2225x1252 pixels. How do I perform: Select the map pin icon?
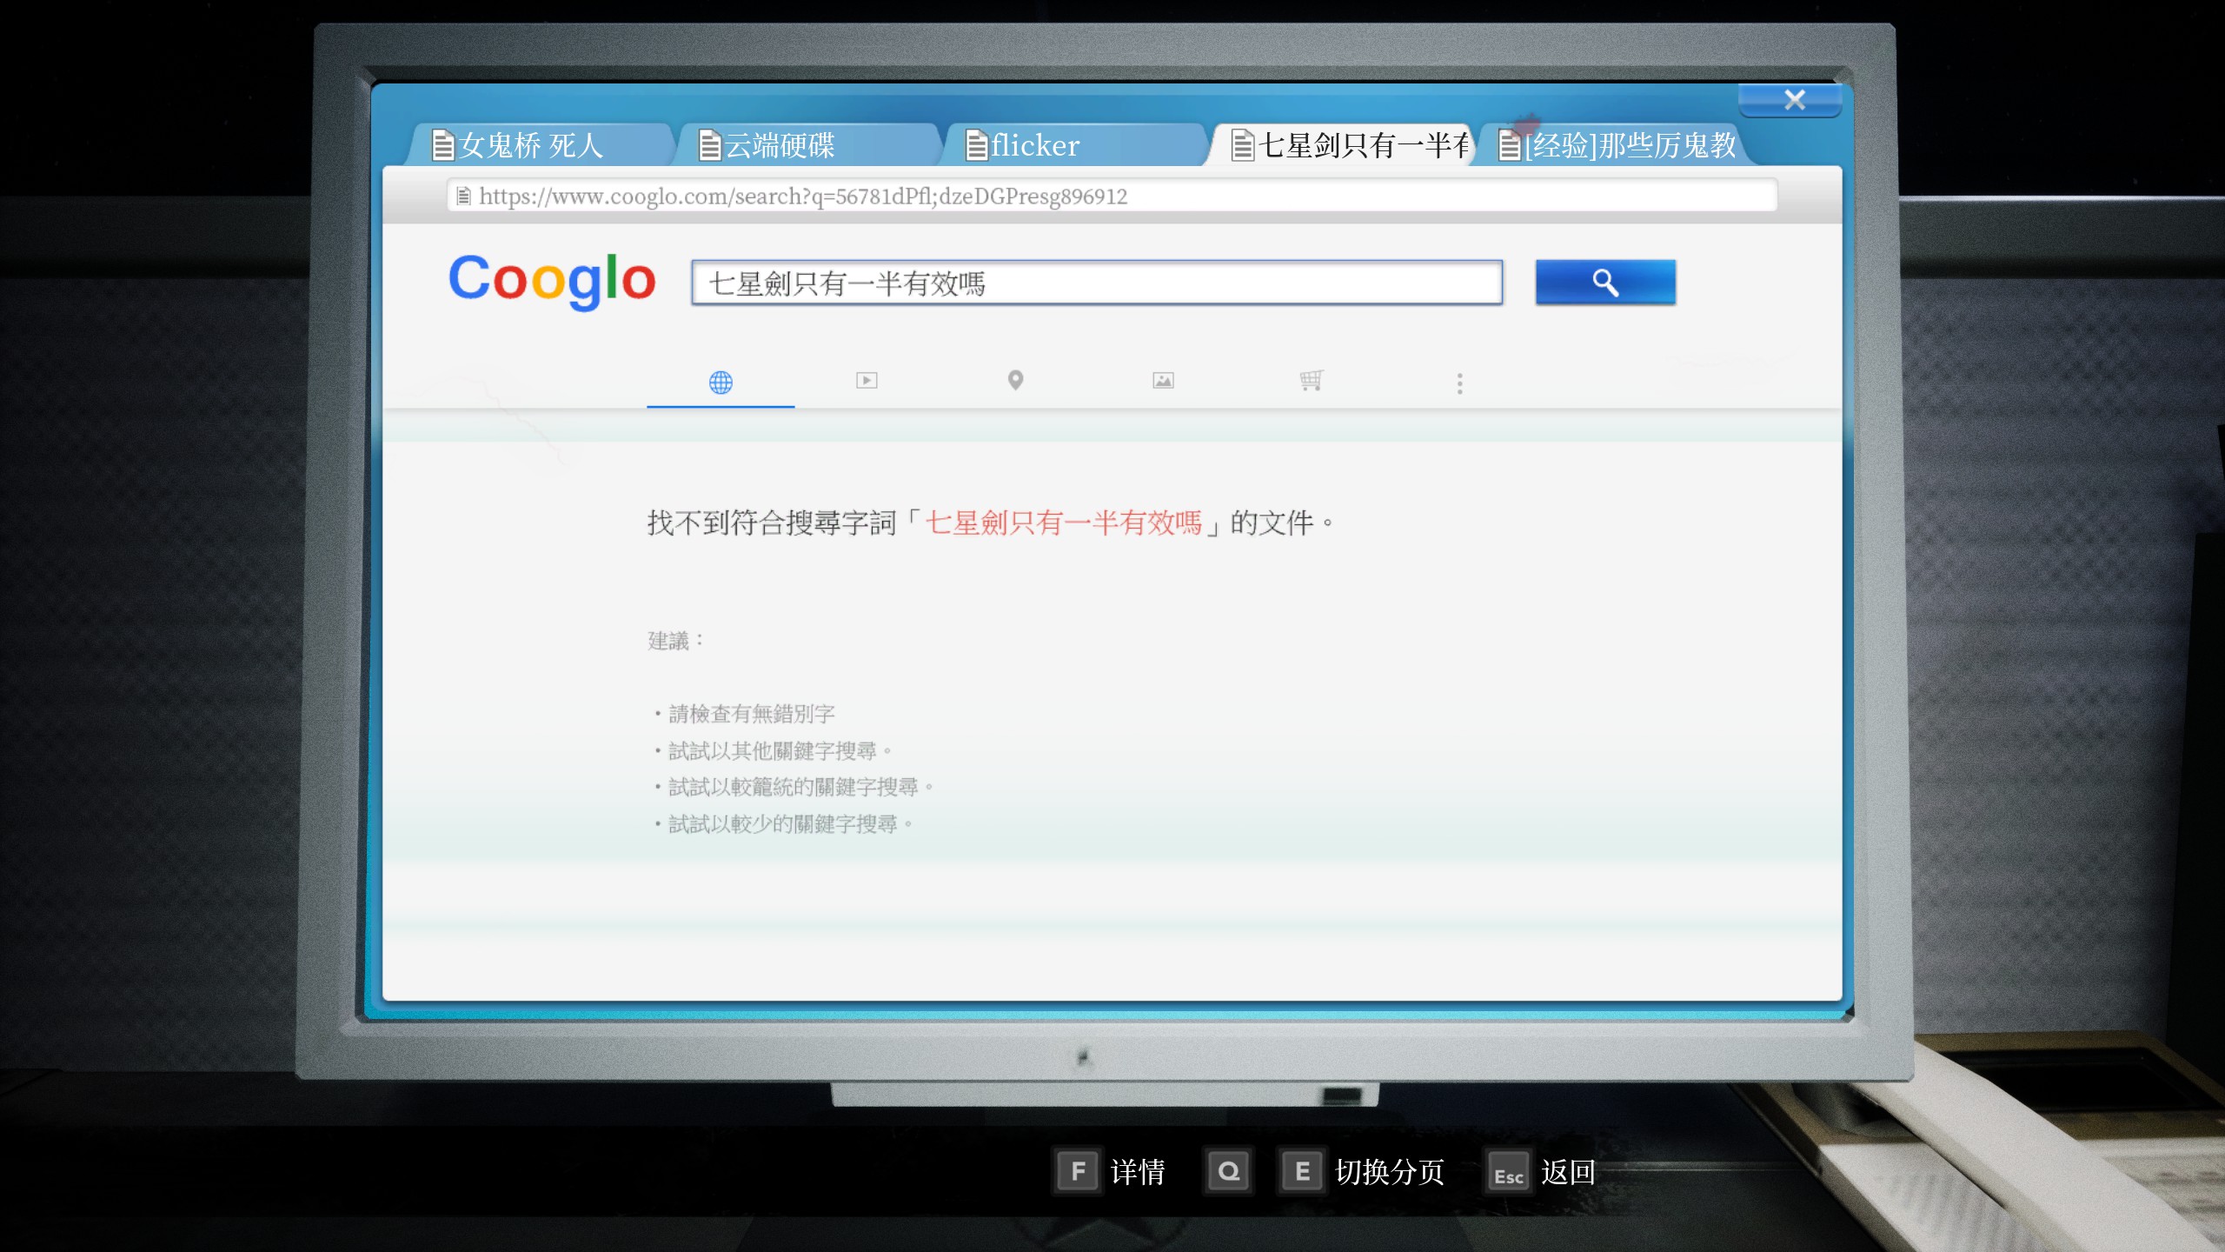[1015, 380]
